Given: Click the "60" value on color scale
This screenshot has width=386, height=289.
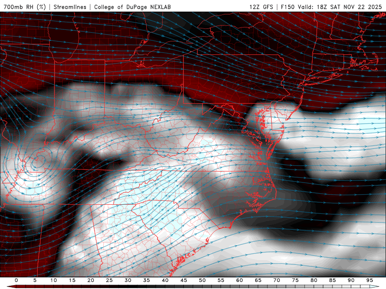Looking at the screenshot, I should tap(239, 280).
